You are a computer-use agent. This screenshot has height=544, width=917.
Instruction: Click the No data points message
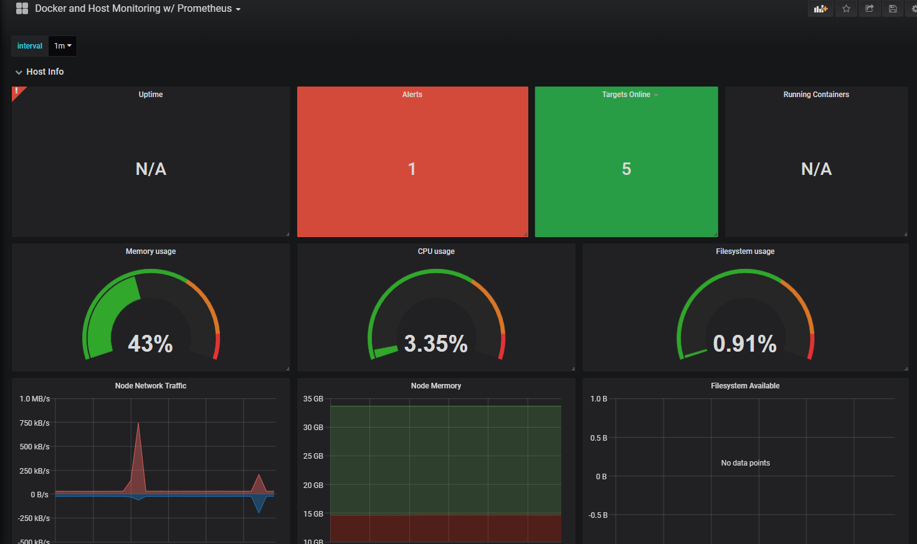click(x=746, y=463)
